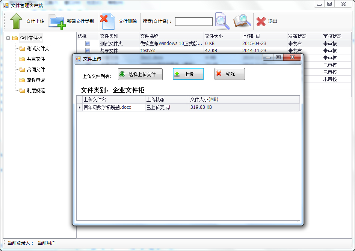Screen dimensions: 355x251
Task: Click the green 文件上传 upload arrow icon
Action: (16, 21)
